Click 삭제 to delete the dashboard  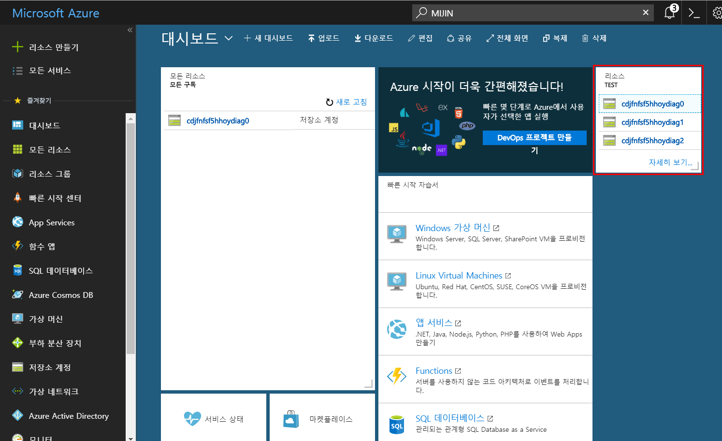(x=594, y=38)
